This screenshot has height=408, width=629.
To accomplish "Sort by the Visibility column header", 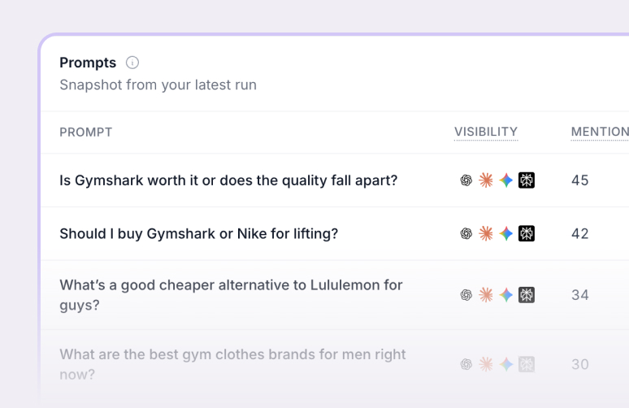I will (486, 132).
